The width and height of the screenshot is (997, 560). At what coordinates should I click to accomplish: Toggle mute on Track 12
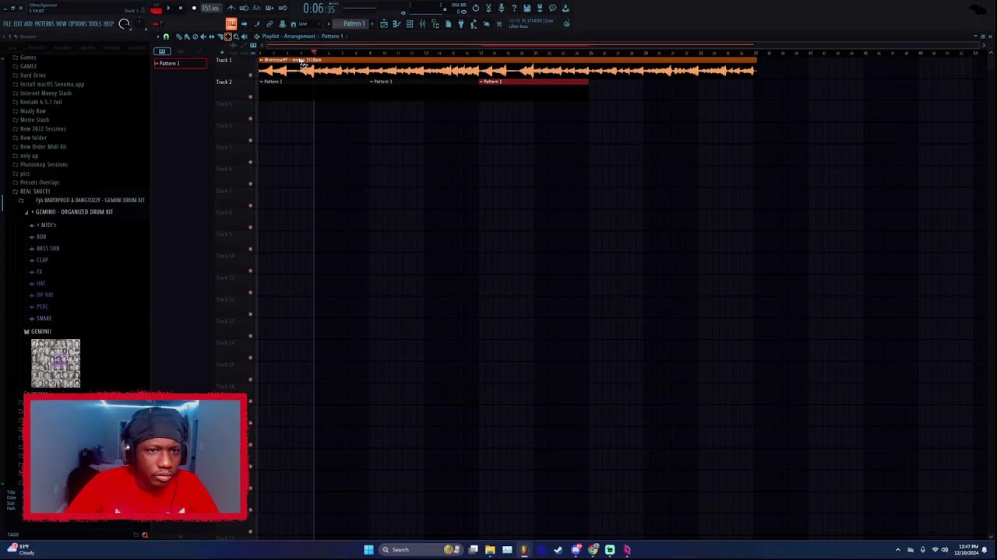click(250, 315)
